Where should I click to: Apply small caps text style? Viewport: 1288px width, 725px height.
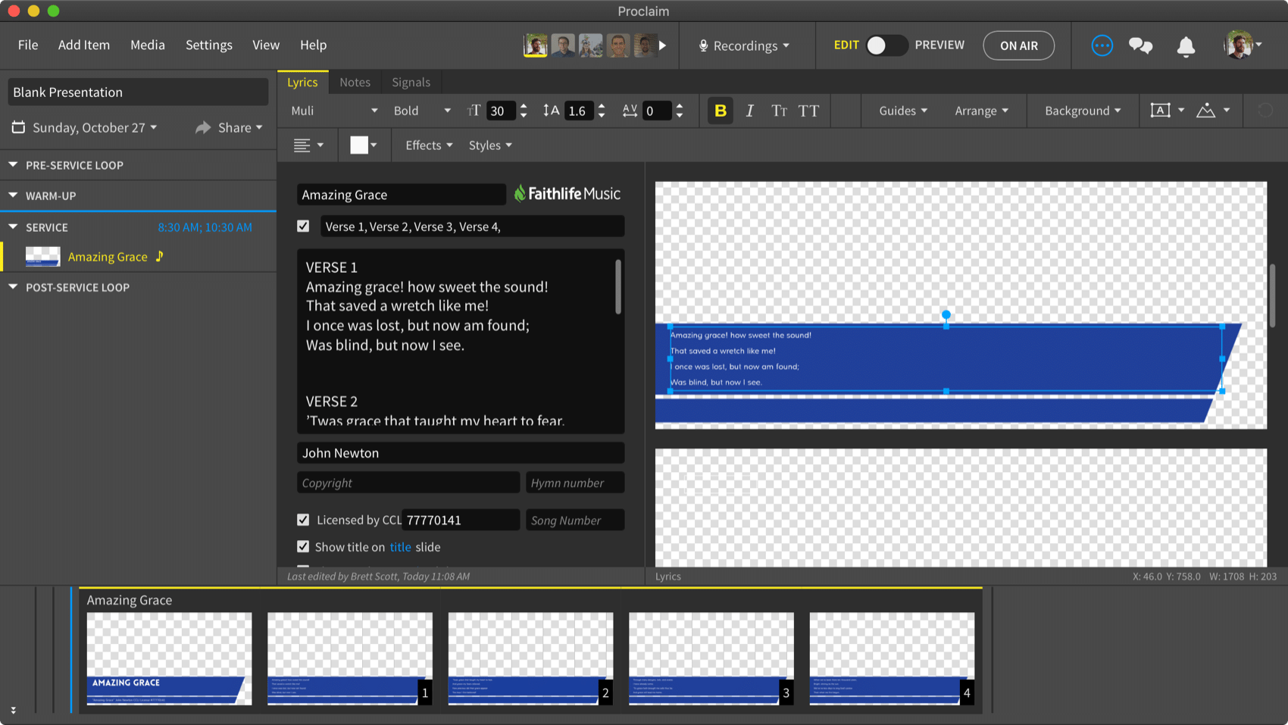tap(779, 111)
